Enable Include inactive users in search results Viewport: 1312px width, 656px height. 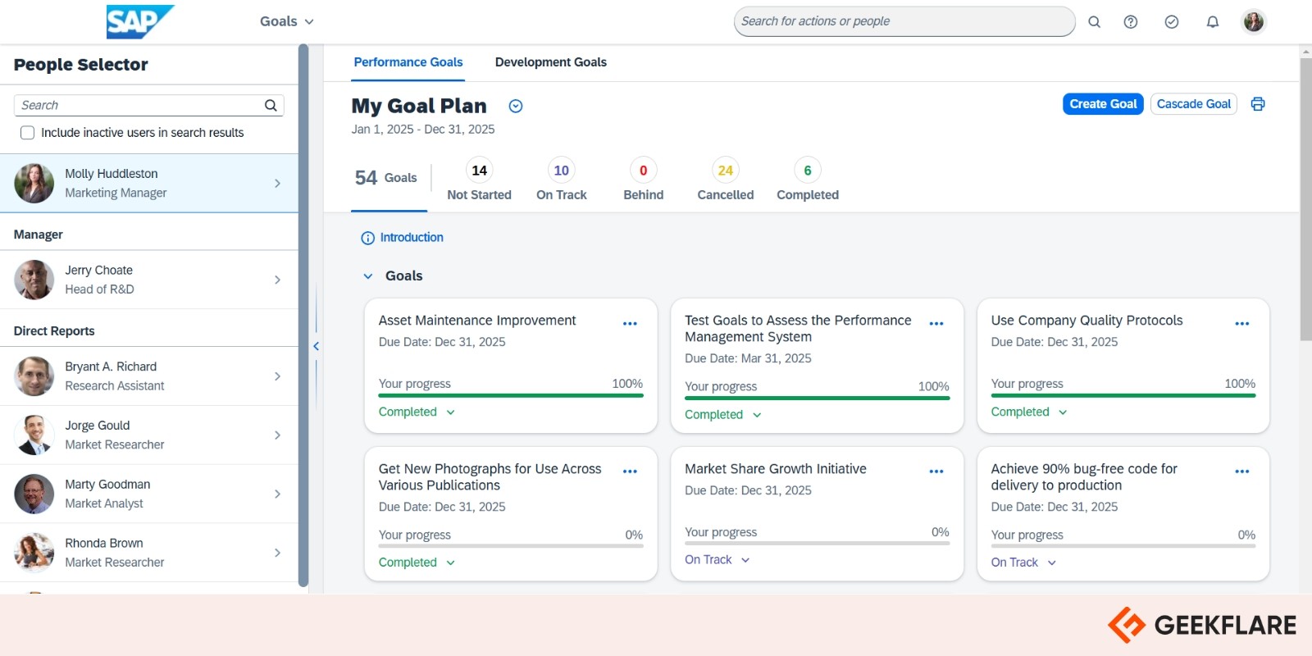coord(27,133)
